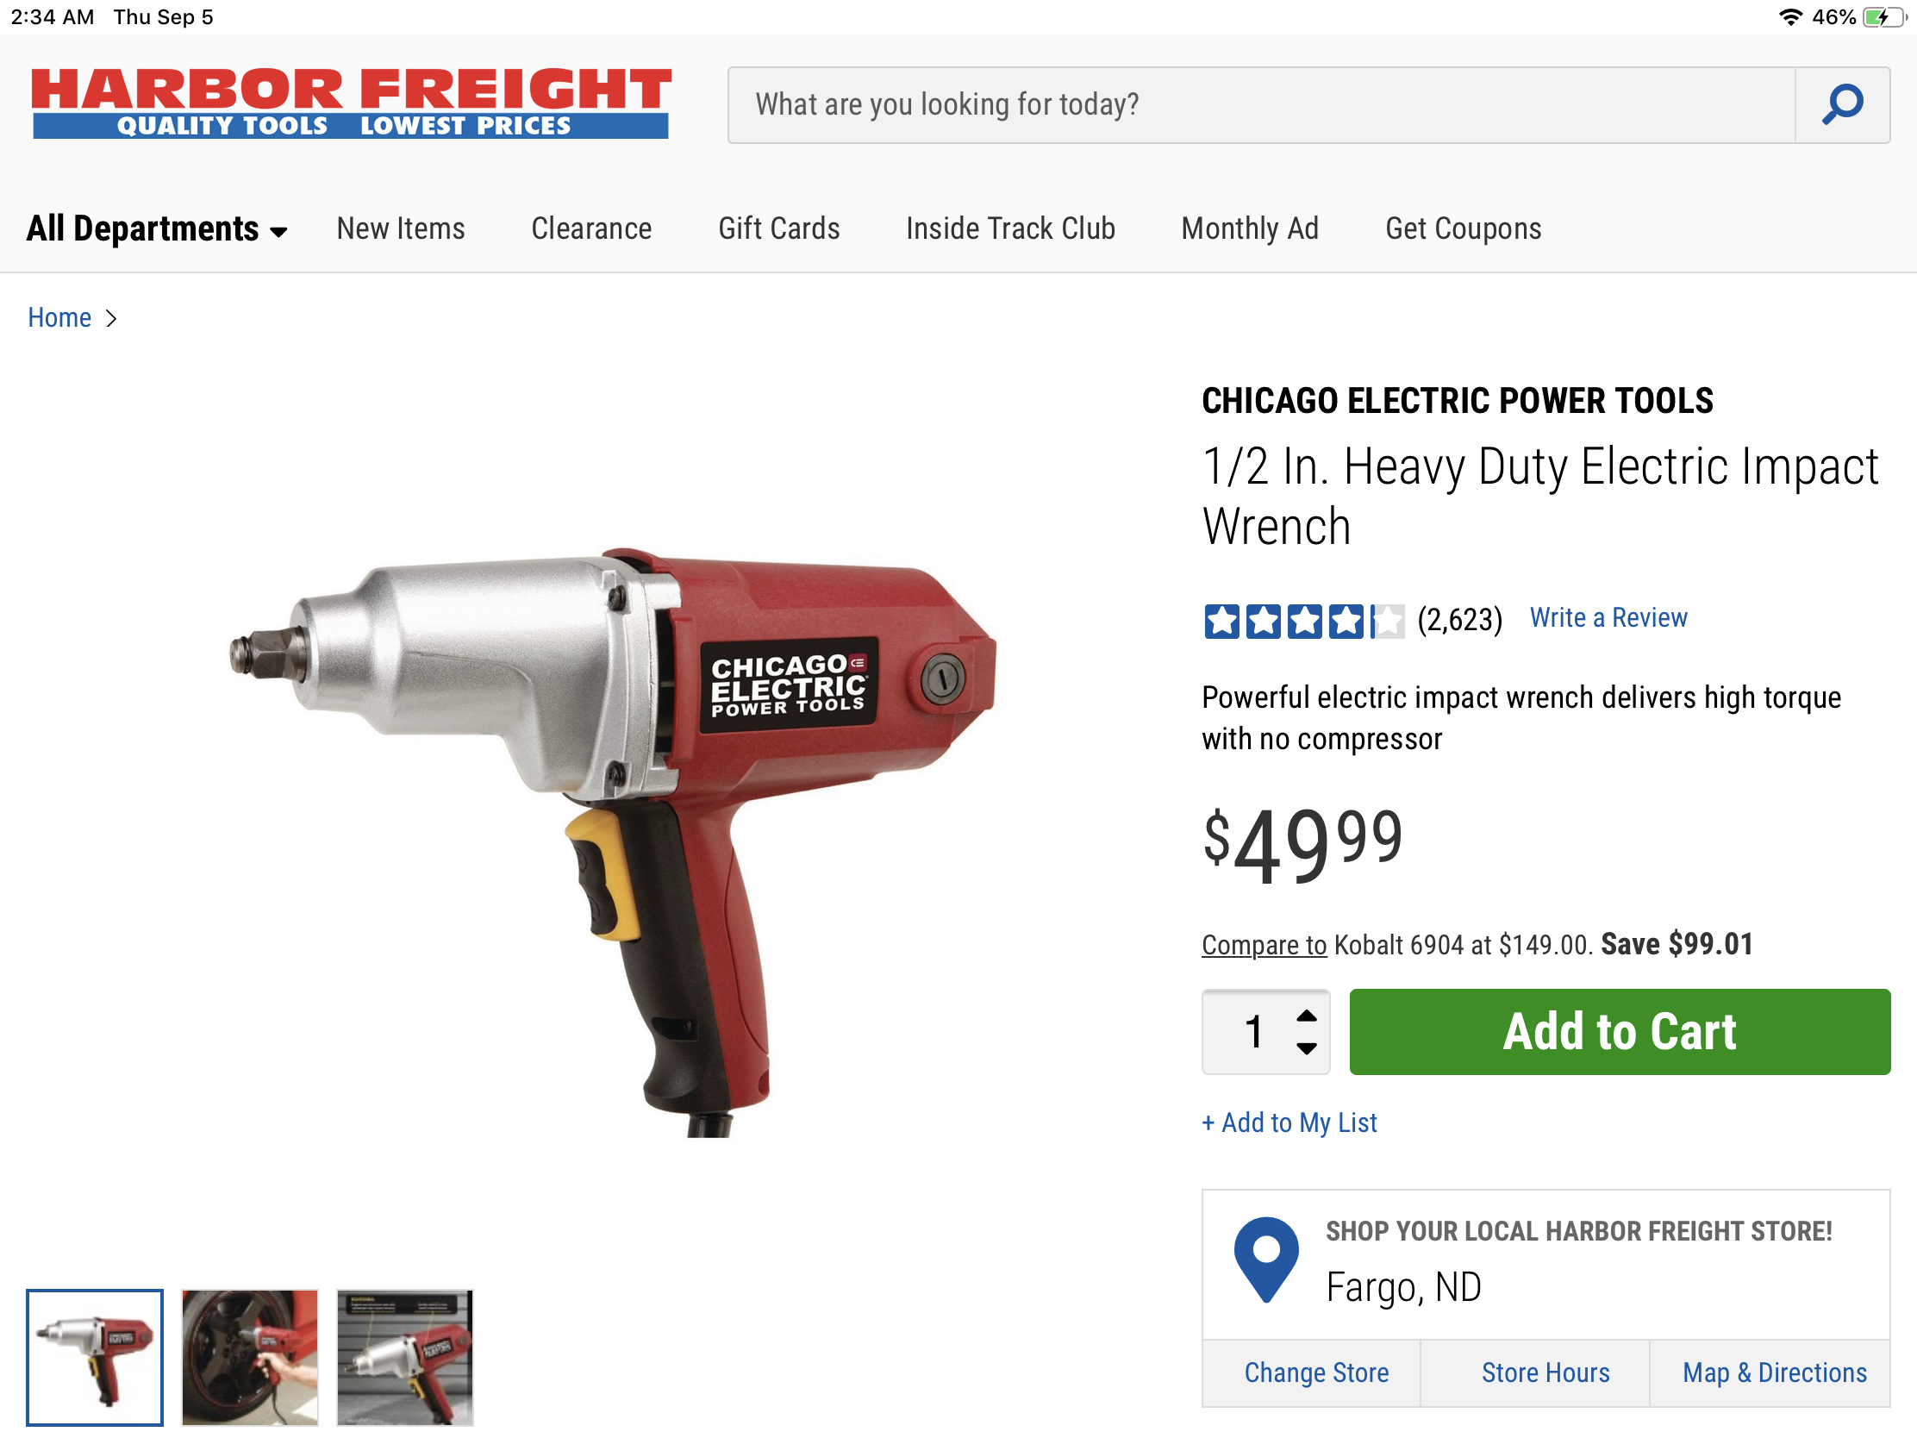
Task: Go to Get Coupons
Action: tap(1463, 228)
